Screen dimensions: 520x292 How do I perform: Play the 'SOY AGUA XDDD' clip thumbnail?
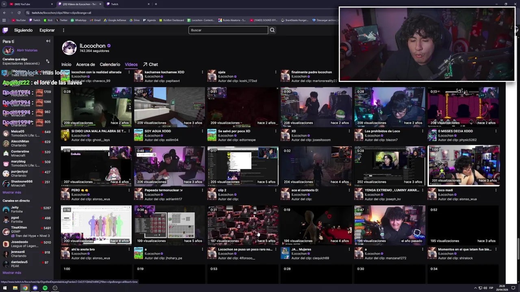click(169, 107)
